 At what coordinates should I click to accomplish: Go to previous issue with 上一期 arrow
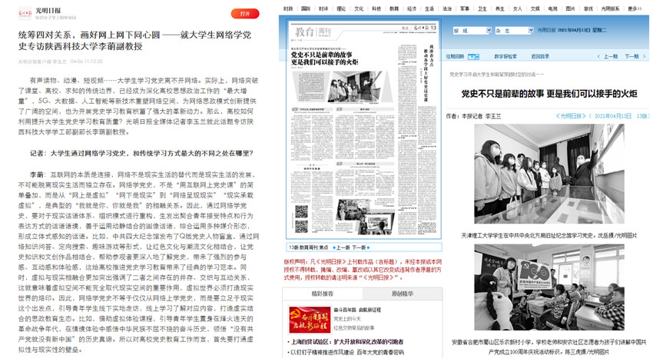(x=608, y=56)
